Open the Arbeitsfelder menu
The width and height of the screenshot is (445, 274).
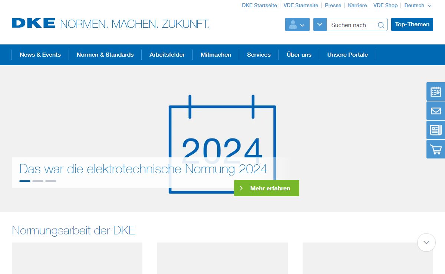click(x=167, y=55)
